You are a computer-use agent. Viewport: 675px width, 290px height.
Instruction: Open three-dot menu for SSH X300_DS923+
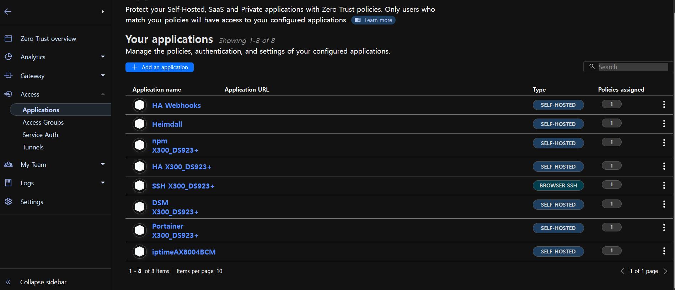[x=664, y=185]
